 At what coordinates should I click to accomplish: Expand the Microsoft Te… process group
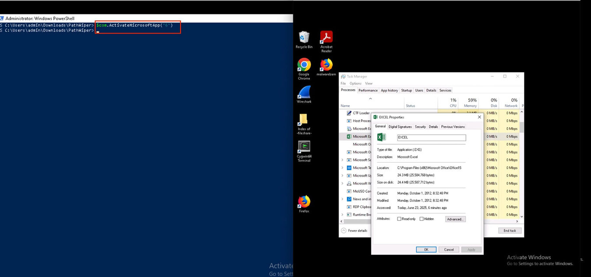point(342,168)
